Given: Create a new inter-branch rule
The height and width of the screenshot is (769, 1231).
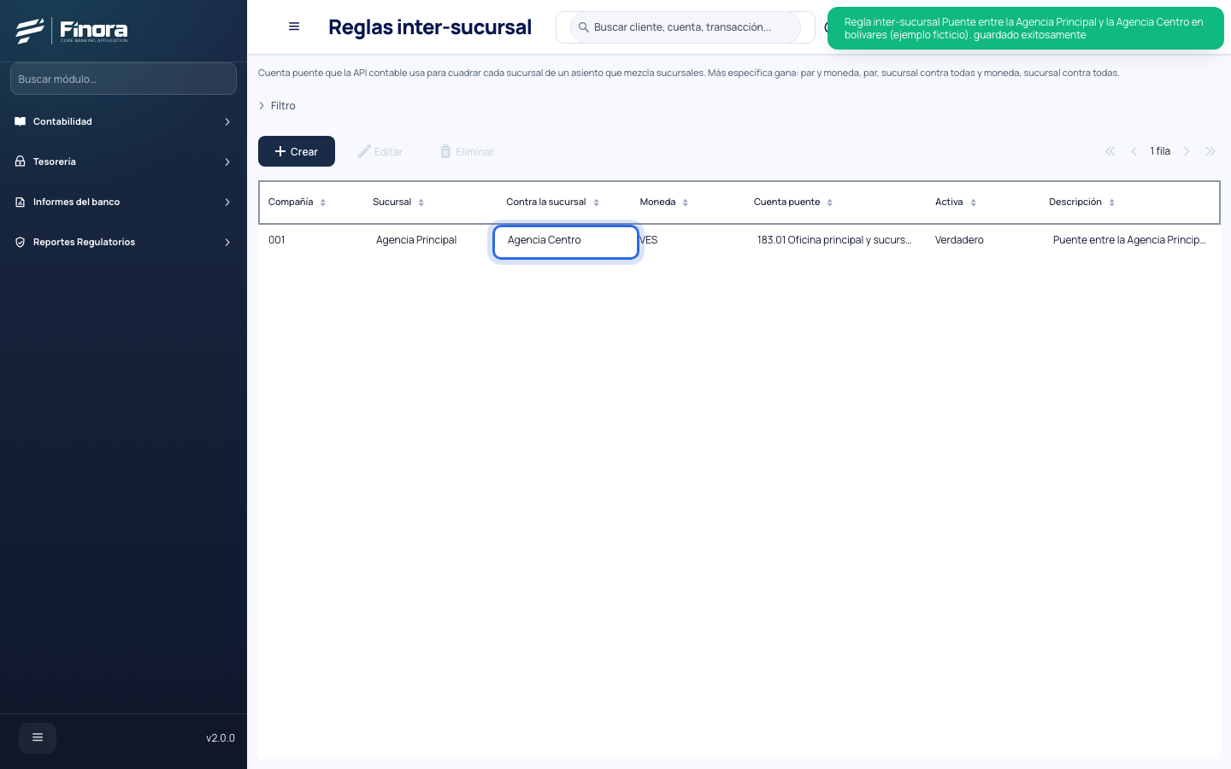Looking at the screenshot, I should click(x=297, y=151).
